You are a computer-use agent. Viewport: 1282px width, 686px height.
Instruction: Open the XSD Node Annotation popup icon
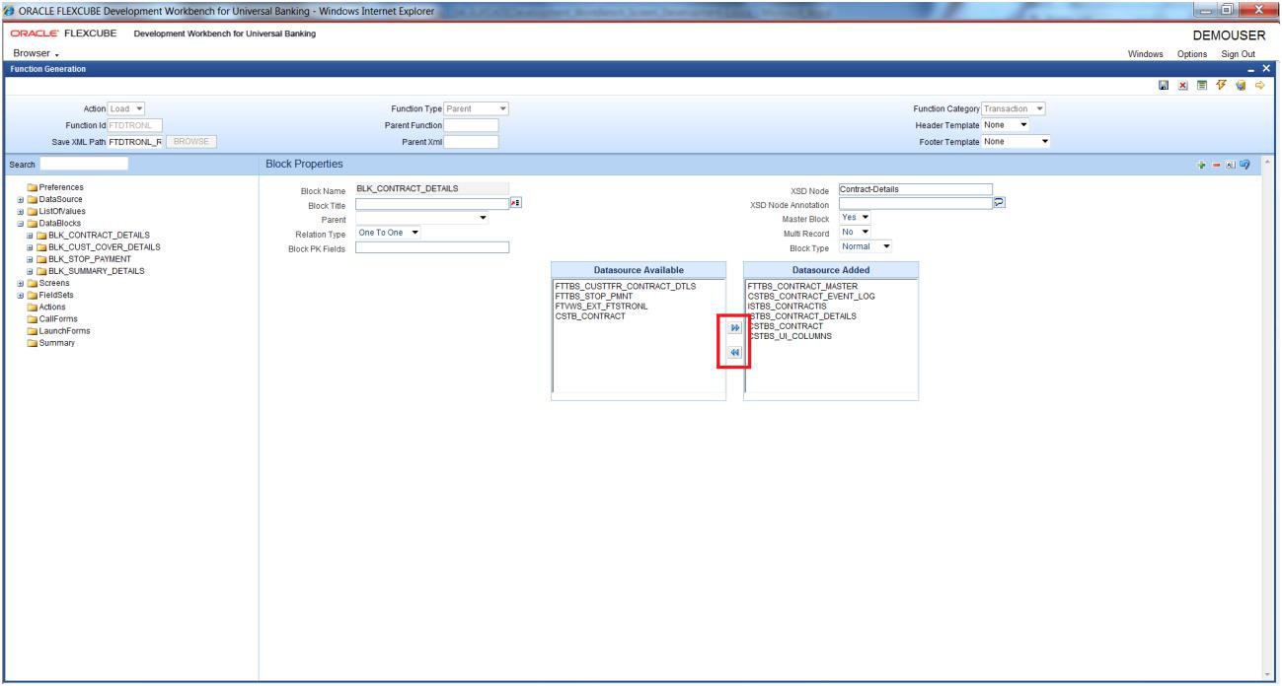tap(1000, 203)
